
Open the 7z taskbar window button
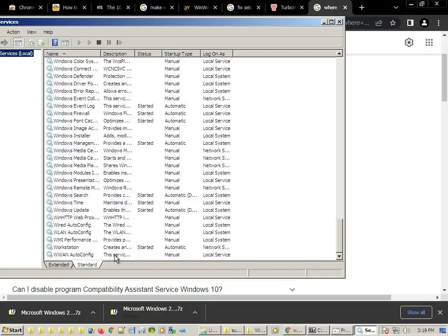coord(318,331)
